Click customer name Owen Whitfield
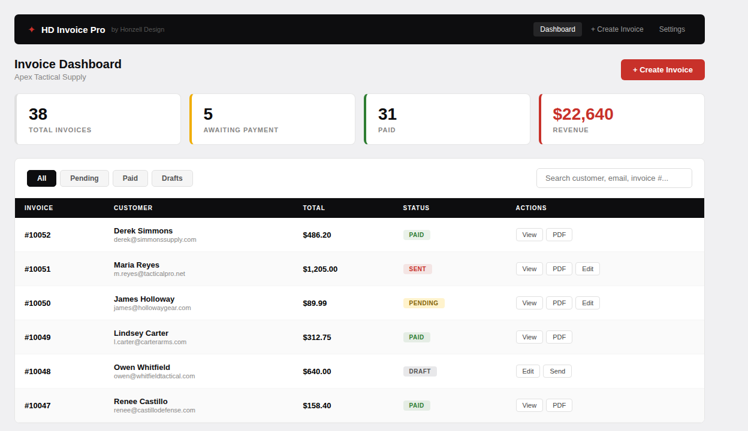 (x=142, y=367)
